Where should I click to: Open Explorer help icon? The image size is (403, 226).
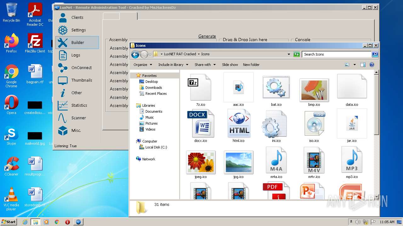pos(372,65)
